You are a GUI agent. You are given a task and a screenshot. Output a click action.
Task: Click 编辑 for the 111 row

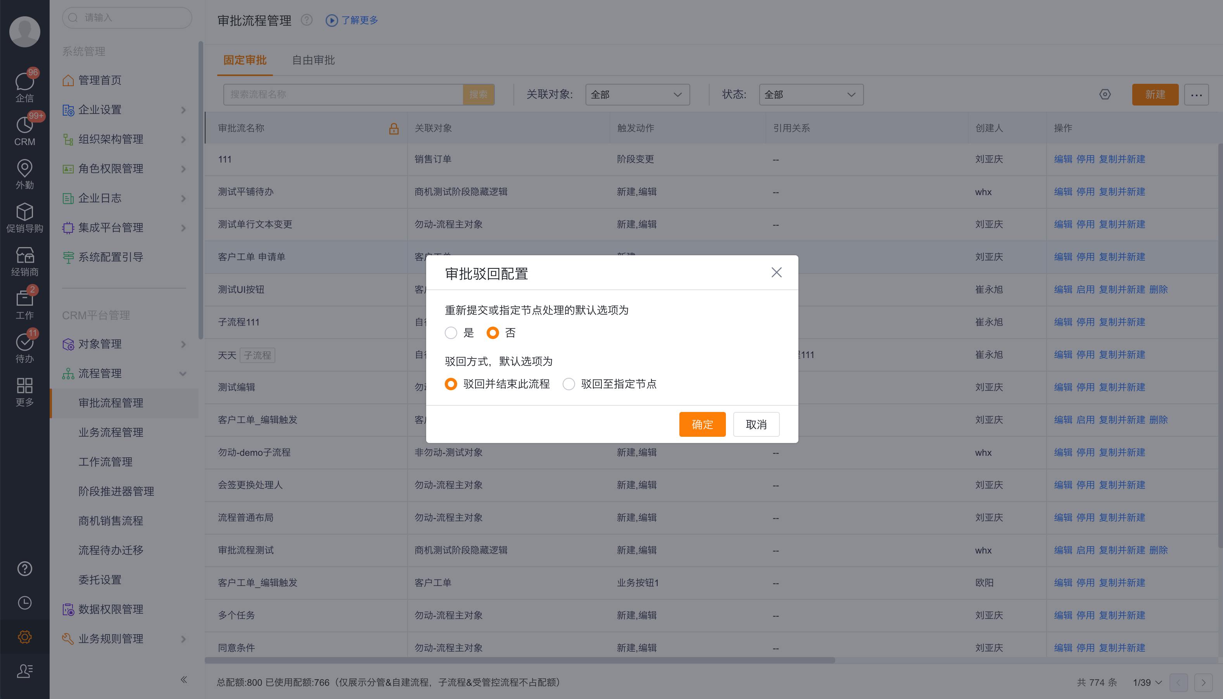pos(1063,159)
